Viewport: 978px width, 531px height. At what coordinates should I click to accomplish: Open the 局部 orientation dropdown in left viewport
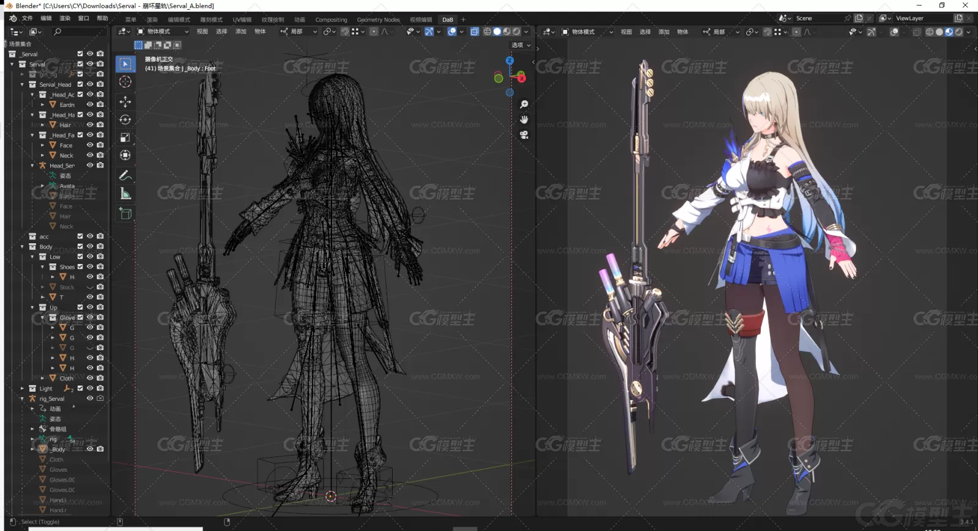299,32
